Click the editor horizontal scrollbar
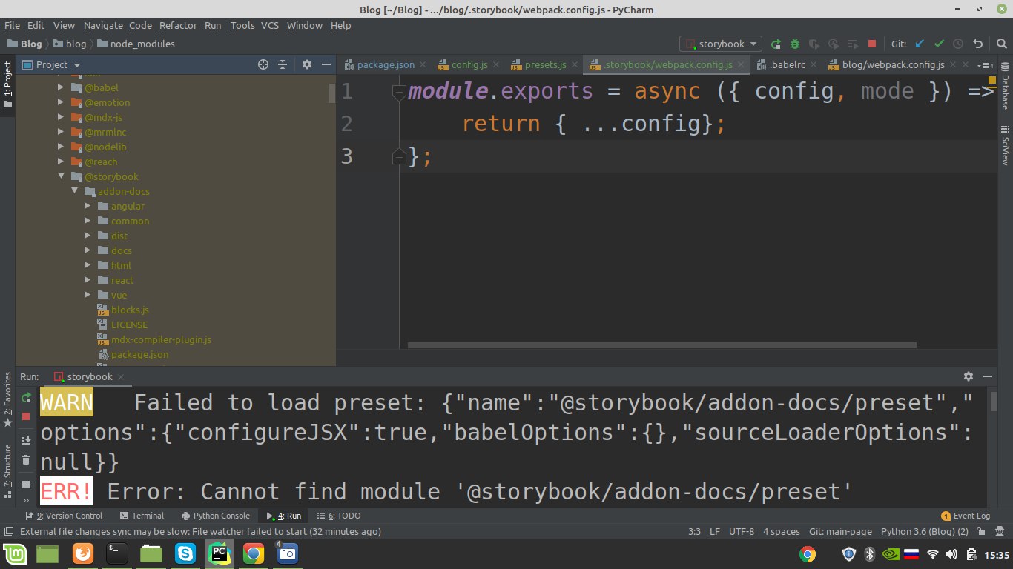The height and width of the screenshot is (569, 1013). coord(661,345)
